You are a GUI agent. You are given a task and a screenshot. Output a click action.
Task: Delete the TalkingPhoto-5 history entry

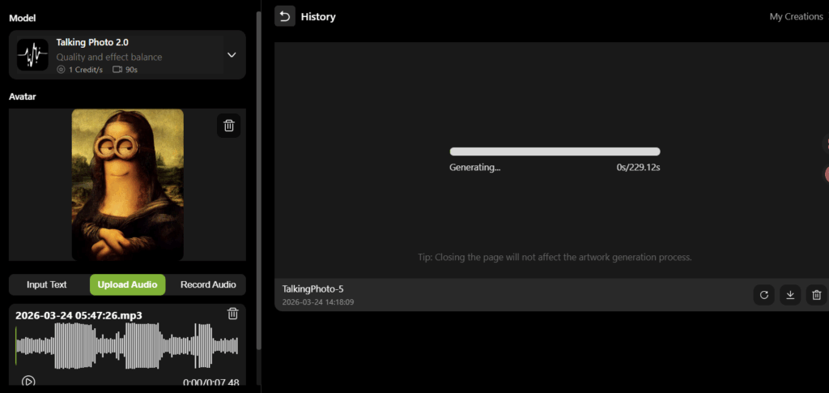point(816,295)
